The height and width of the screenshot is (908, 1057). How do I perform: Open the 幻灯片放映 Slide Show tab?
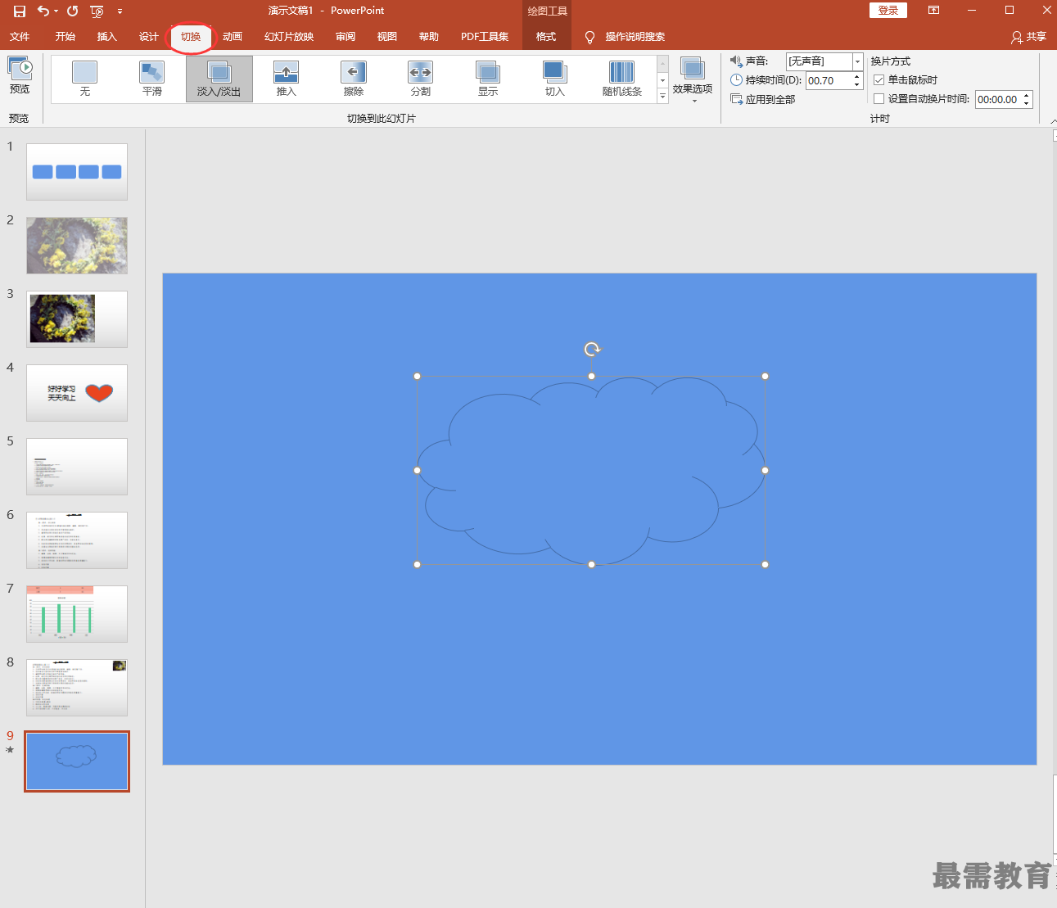[289, 37]
